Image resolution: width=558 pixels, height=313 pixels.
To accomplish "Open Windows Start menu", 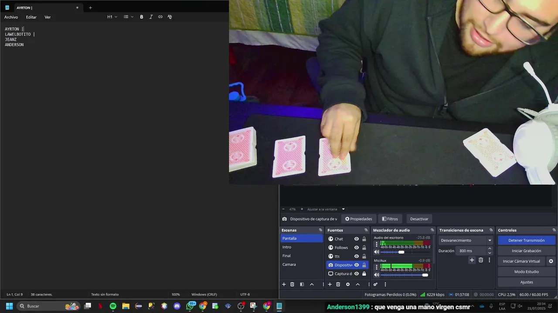I will point(9,306).
